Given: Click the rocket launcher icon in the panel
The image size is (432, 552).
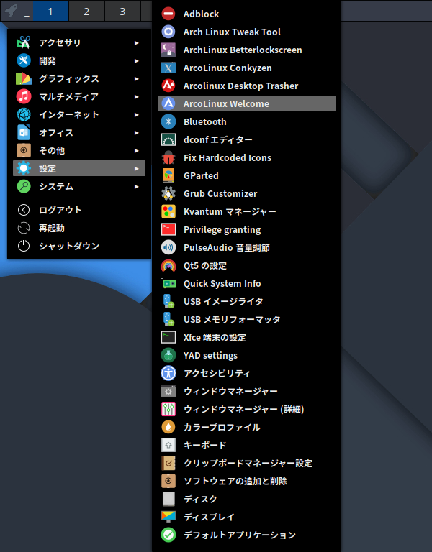Looking at the screenshot, I should point(11,10).
